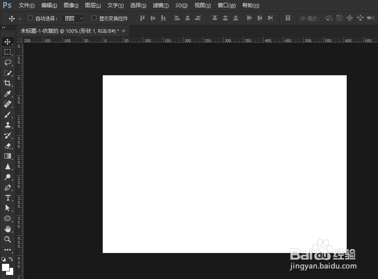Select the Zoom tool
The image size is (378, 279).
coord(8,239)
